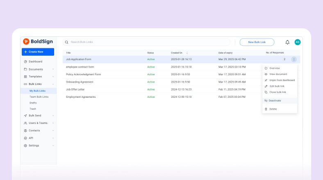Screen dimensions: 323x180
Task: Select Unpin from dashboard option
Action: [280, 80]
